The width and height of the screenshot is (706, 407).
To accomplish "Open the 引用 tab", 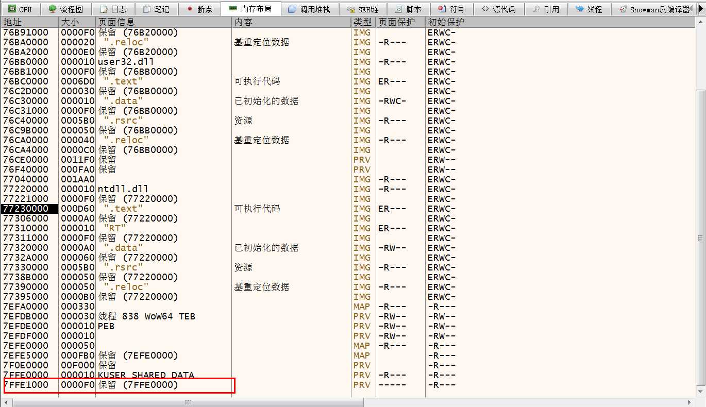I will (547, 9).
